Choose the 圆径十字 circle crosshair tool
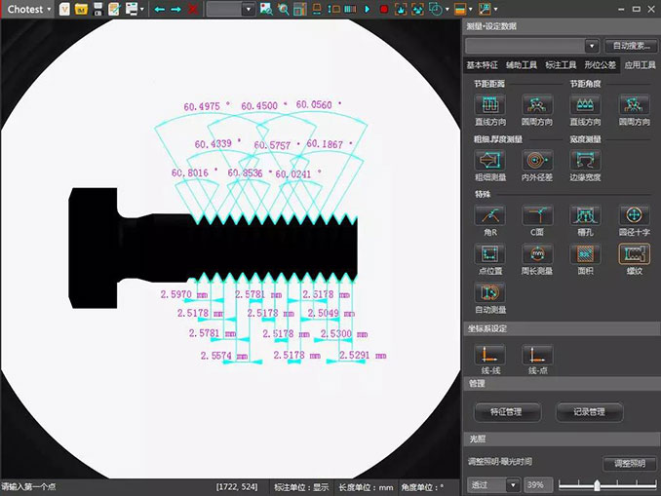Image resolution: width=661 pixels, height=496 pixels. (x=633, y=214)
